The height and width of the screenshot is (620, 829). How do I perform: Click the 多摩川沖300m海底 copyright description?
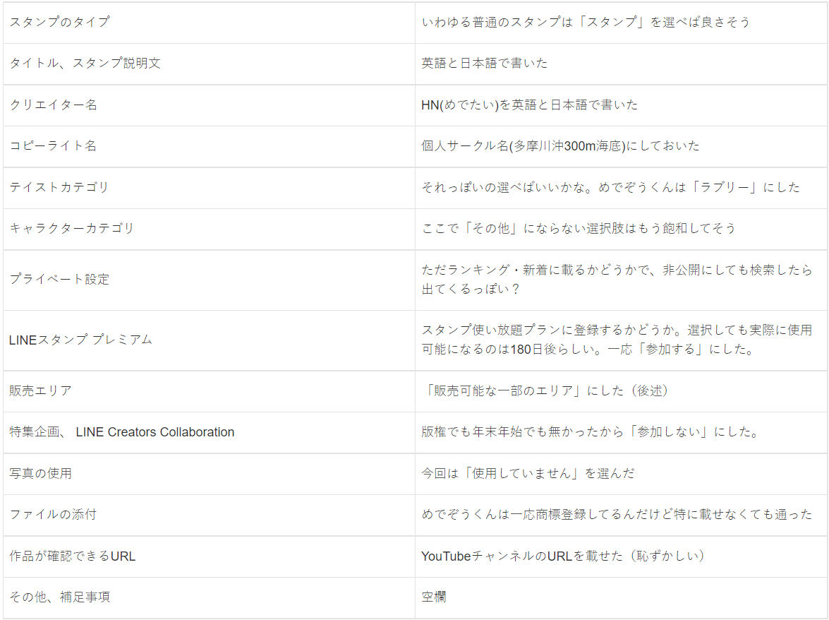tap(561, 145)
